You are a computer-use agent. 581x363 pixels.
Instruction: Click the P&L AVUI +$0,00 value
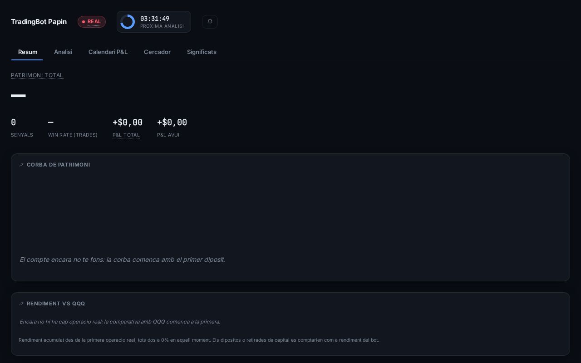(172, 123)
